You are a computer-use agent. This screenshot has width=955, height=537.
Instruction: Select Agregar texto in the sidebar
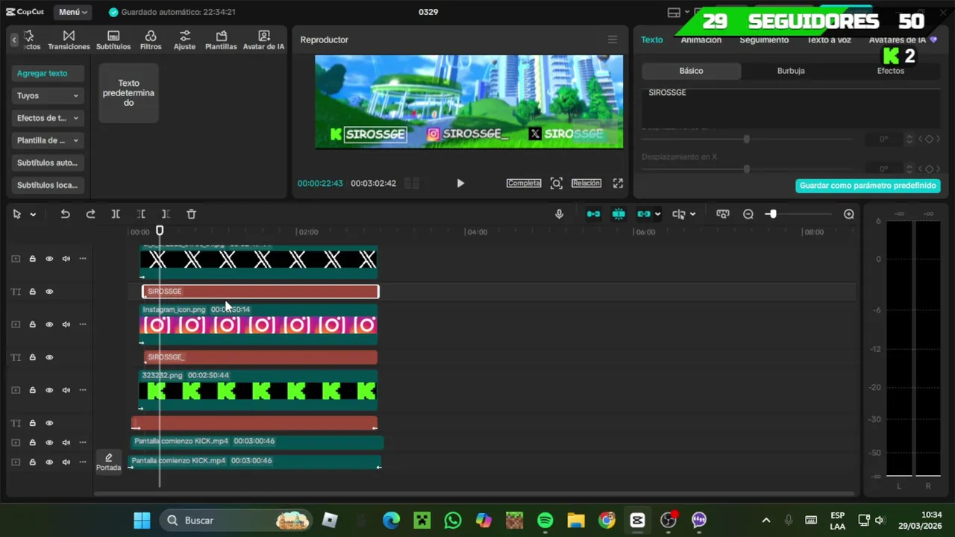[x=48, y=73]
